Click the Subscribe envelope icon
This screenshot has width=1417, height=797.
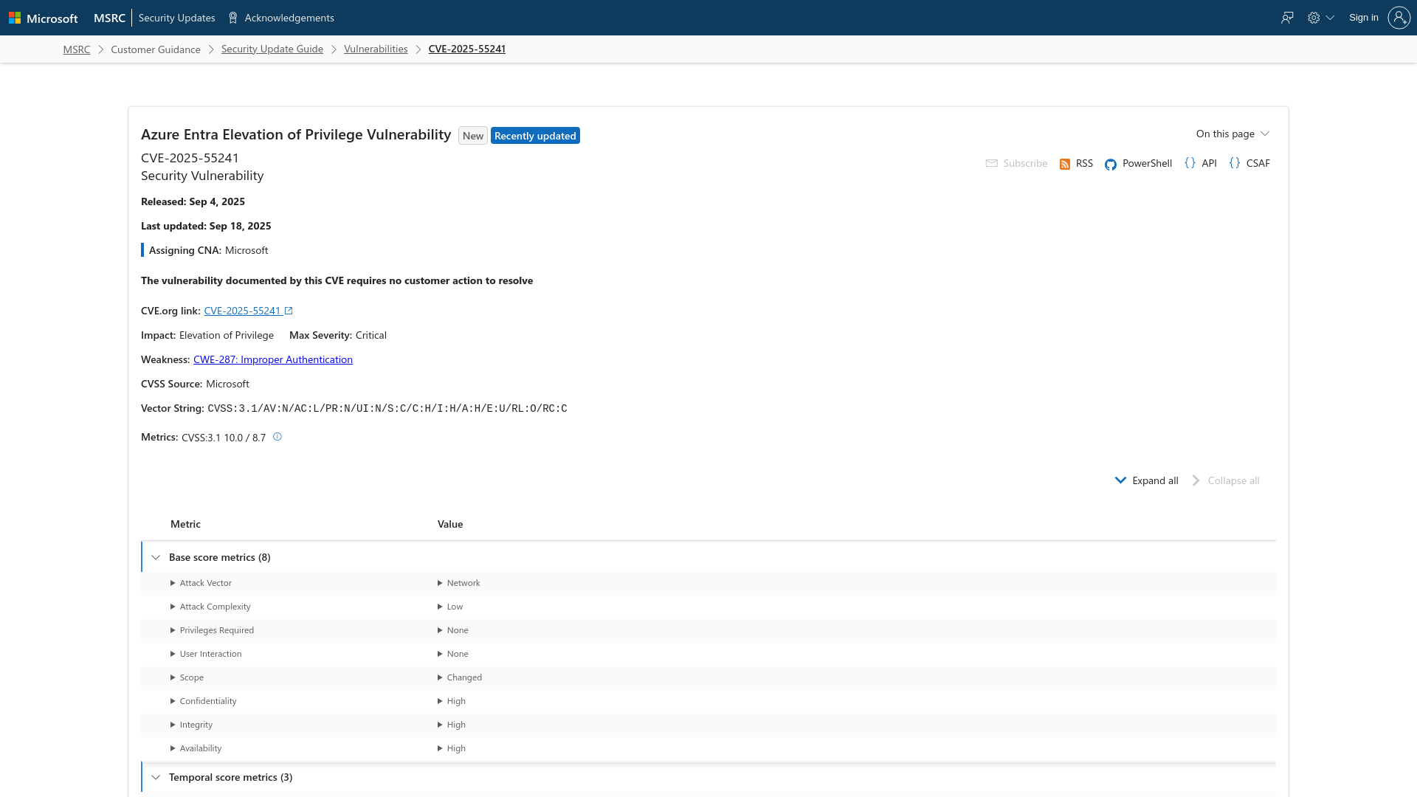(992, 163)
